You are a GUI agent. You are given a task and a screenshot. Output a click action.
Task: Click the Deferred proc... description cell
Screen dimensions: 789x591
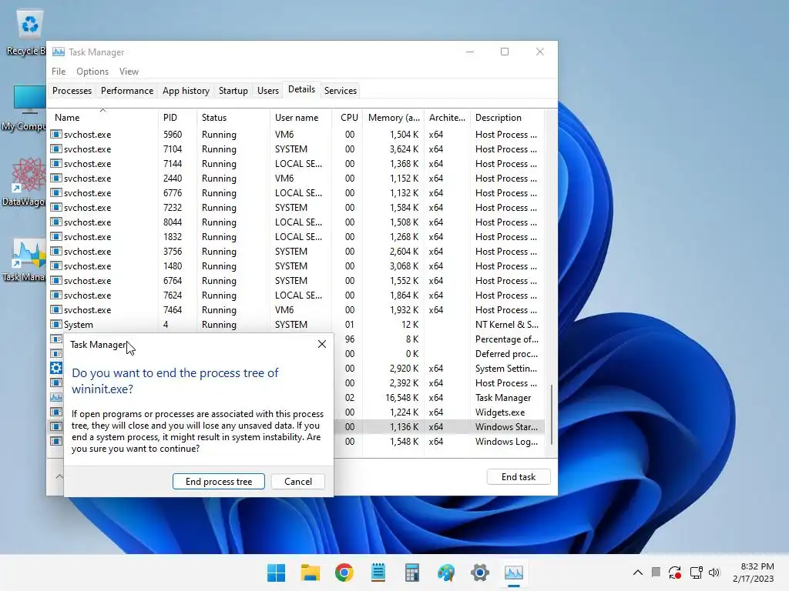[506, 354]
